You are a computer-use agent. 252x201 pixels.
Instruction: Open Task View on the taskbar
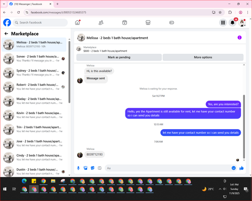(x=14, y=189)
